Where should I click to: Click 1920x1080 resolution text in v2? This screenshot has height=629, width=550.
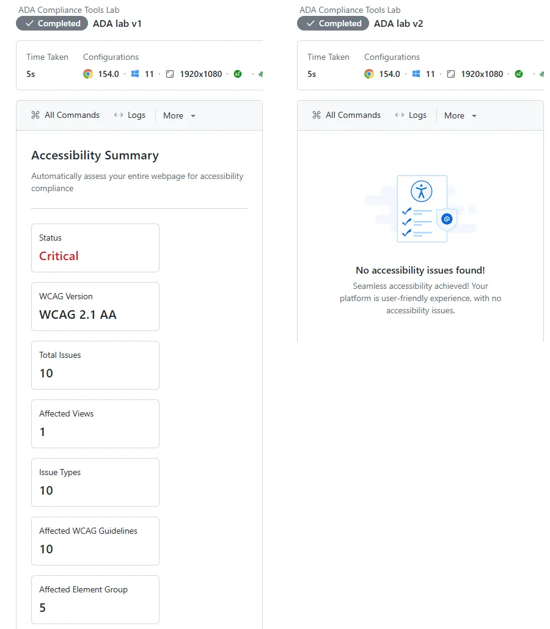tap(482, 74)
